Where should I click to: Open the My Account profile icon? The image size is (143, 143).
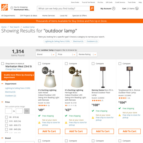point(114,9)
